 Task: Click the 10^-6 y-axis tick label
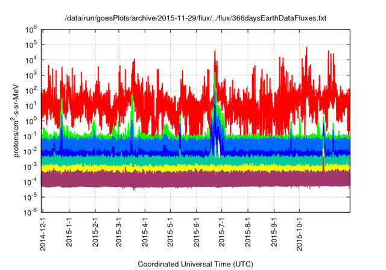tap(30, 212)
